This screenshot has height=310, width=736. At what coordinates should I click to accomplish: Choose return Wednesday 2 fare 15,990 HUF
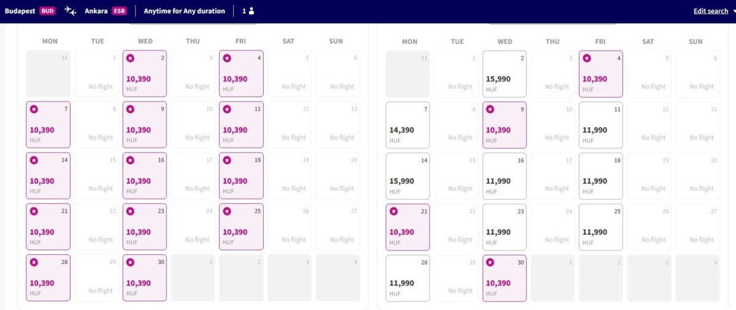coord(504,74)
